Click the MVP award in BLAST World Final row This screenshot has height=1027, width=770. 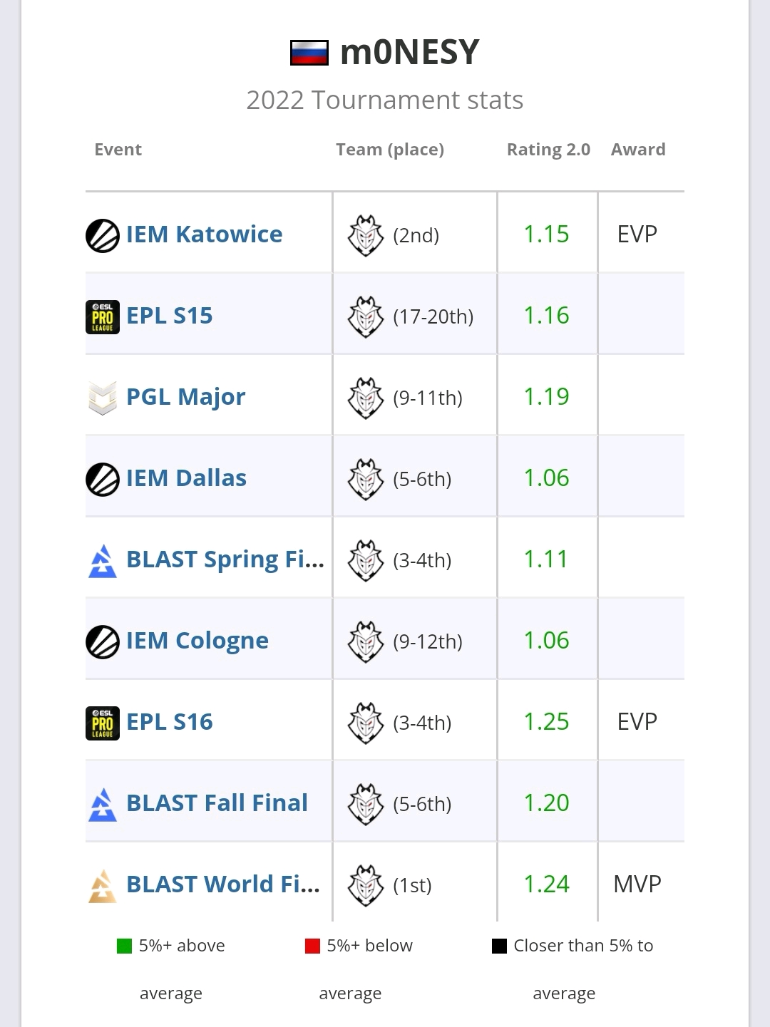tap(637, 884)
